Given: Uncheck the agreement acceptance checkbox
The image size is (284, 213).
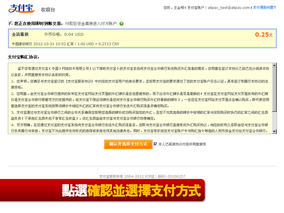Looking at the screenshot, I should pyautogui.click(x=155, y=144).
